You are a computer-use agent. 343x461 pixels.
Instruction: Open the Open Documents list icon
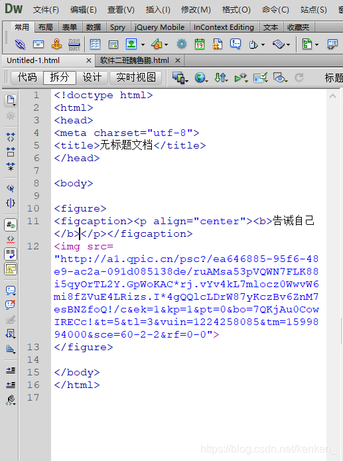coord(11,101)
